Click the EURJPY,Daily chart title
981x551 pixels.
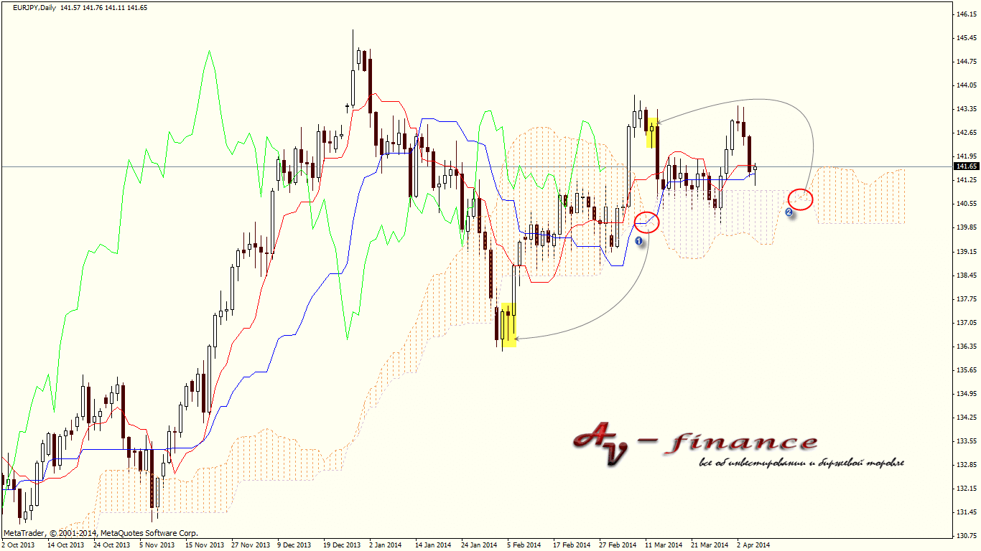point(31,7)
